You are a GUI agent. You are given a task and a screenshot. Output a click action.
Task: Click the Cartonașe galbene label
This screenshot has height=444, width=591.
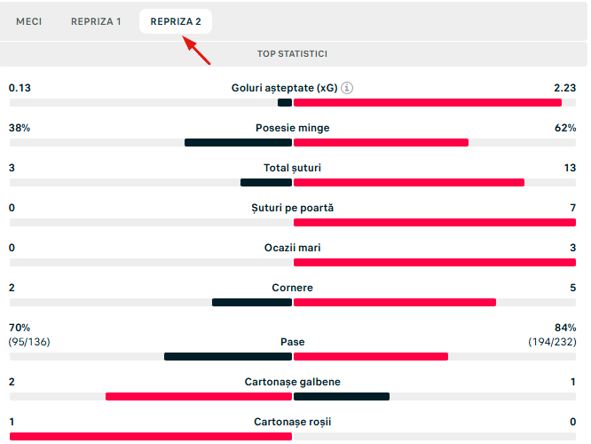click(x=292, y=382)
